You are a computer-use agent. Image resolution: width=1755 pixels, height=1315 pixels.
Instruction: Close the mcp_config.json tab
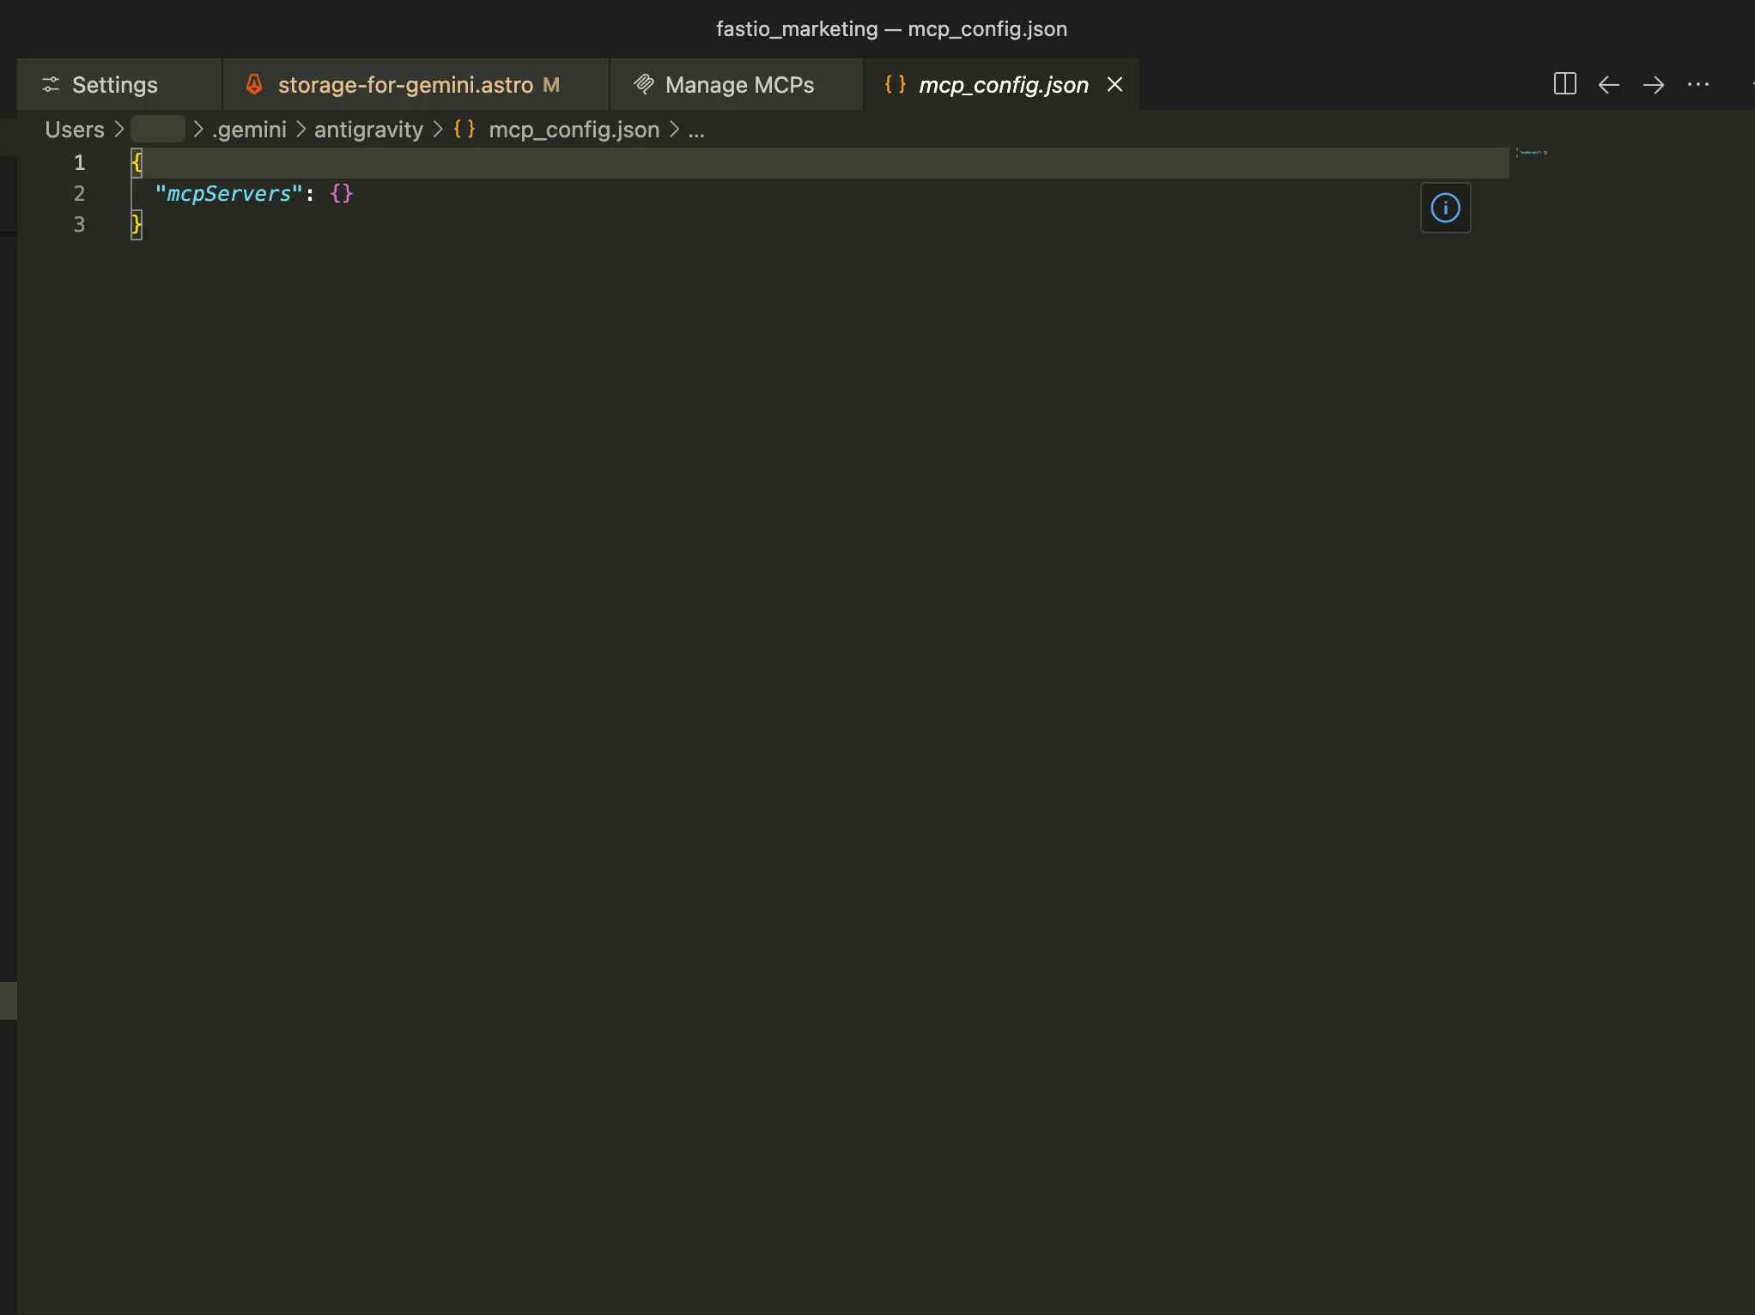[x=1114, y=84]
